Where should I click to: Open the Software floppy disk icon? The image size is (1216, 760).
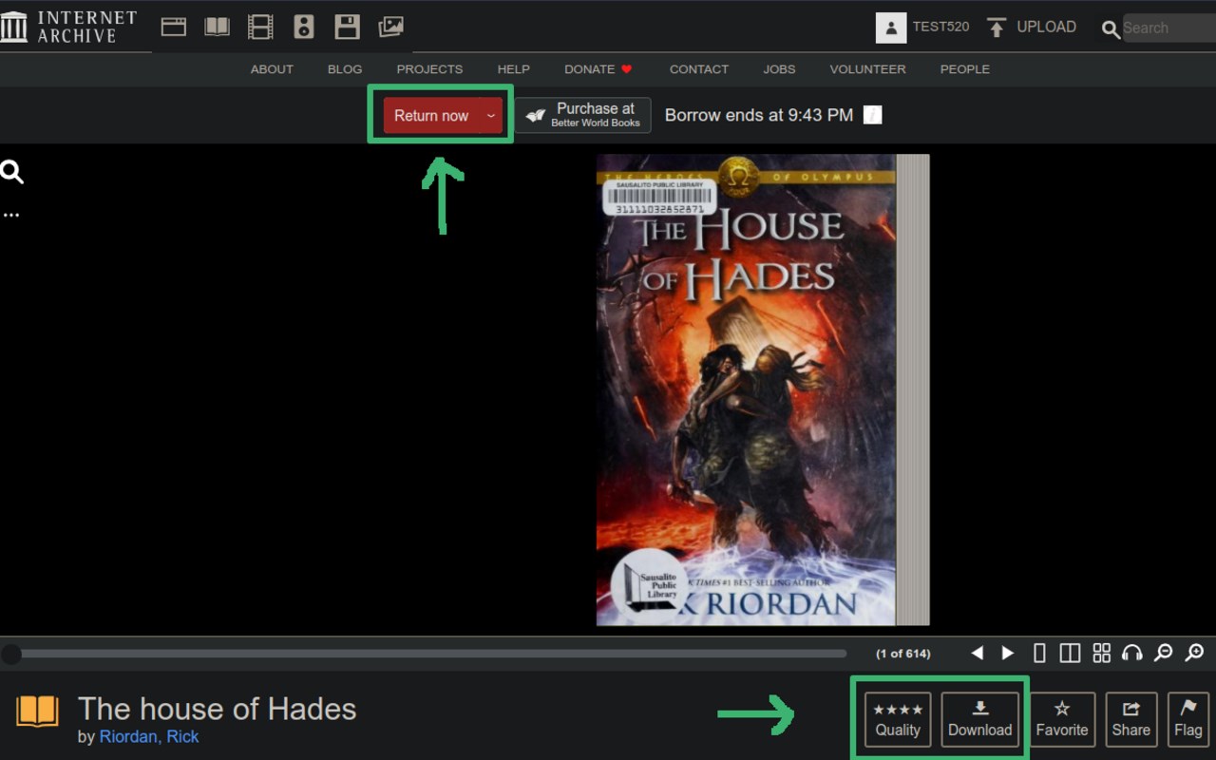coord(348,27)
